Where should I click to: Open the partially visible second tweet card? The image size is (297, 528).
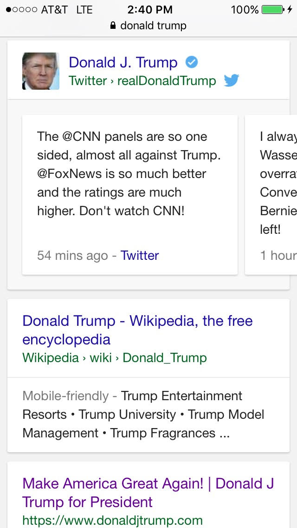point(274,195)
